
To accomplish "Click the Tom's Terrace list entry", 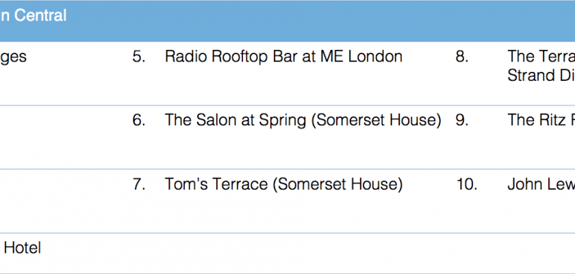I will click(283, 184).
